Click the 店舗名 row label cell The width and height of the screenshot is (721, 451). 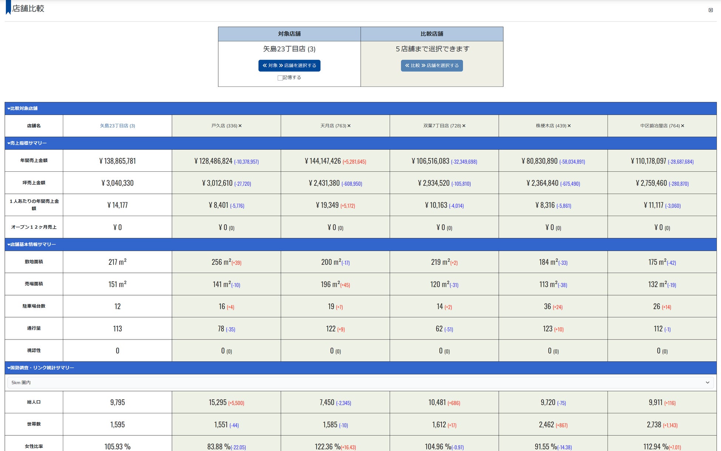(x=34, y=126)
